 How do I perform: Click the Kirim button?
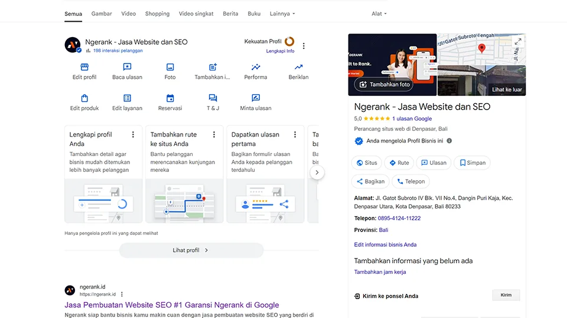click(506, 295)
